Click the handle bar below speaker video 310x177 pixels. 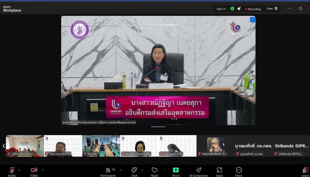click(x=158, y=127)
